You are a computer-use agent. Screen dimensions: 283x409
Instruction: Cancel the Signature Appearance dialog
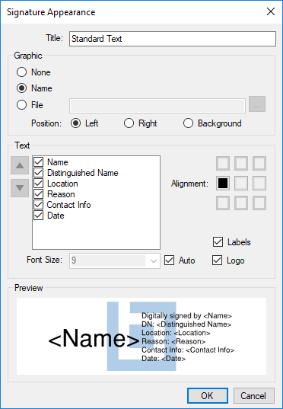coord(254,396)
